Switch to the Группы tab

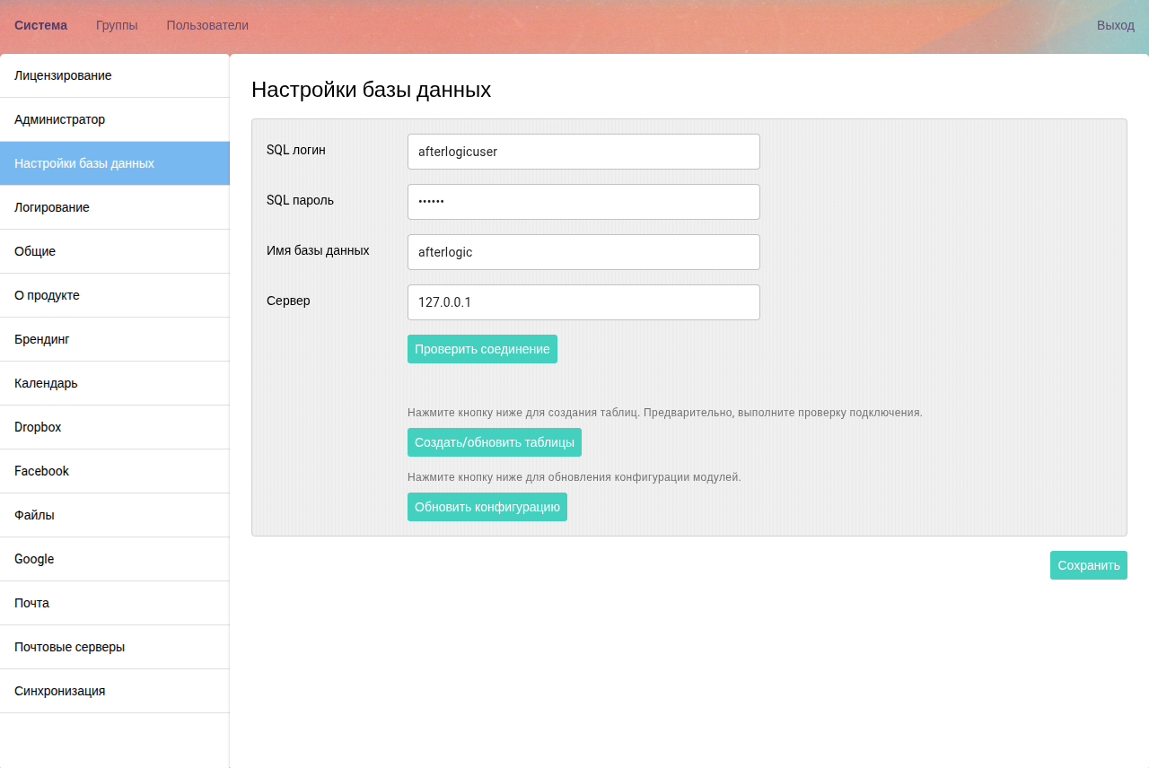pyautogui.click(x=117, y=25)
